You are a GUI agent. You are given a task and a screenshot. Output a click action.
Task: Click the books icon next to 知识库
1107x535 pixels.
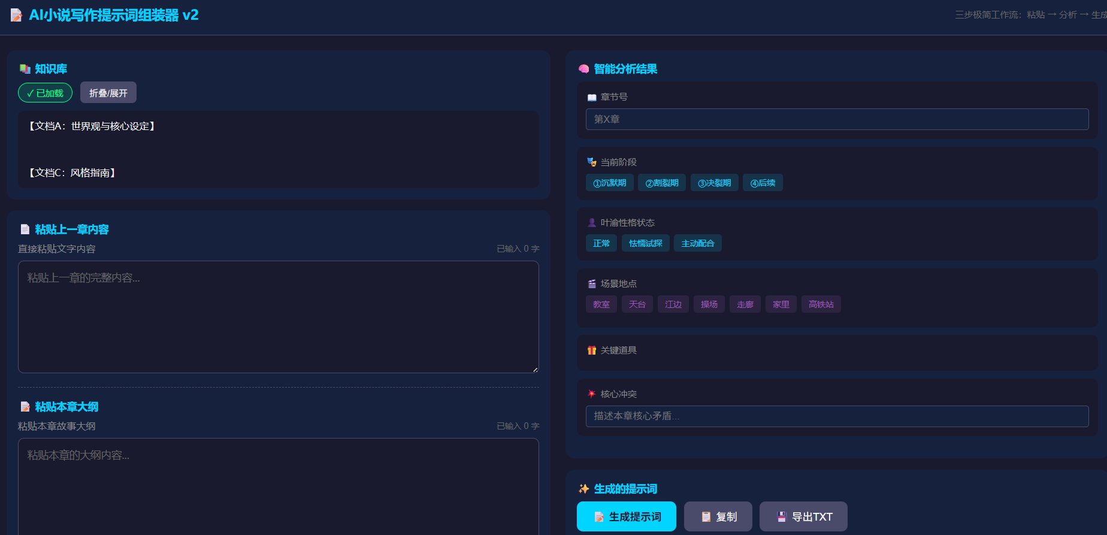[x=25, y=69]
